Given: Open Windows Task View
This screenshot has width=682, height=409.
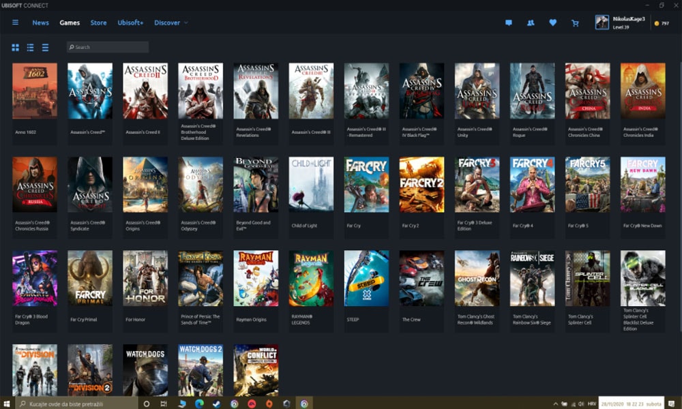Looking at the screenshot, I should pyautogui.click(x=164, y=404).
